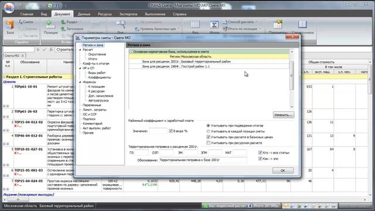Click the Уровень базисных цен icon

coord(137,29)
